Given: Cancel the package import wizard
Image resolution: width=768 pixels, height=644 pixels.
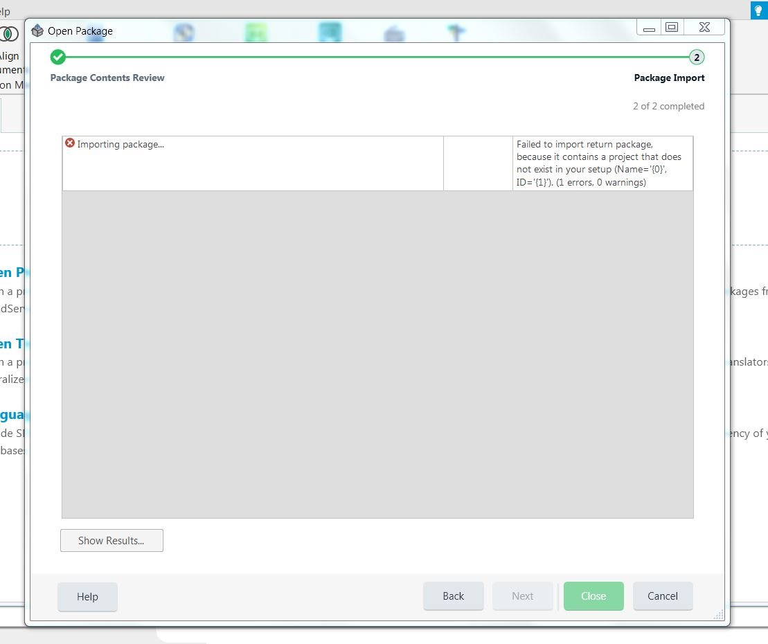Looking at the screenshot, I should (662, 596).
